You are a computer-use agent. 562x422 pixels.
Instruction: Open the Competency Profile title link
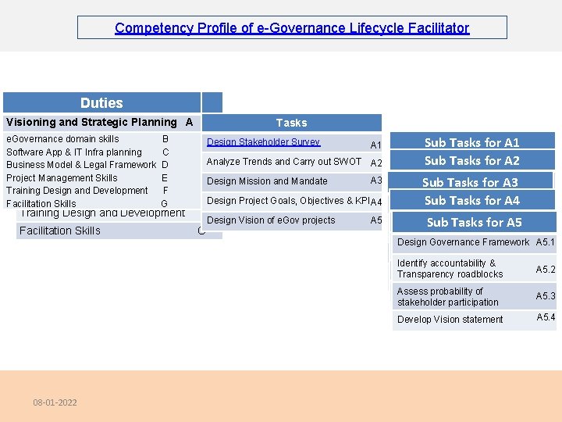(292, 28)
